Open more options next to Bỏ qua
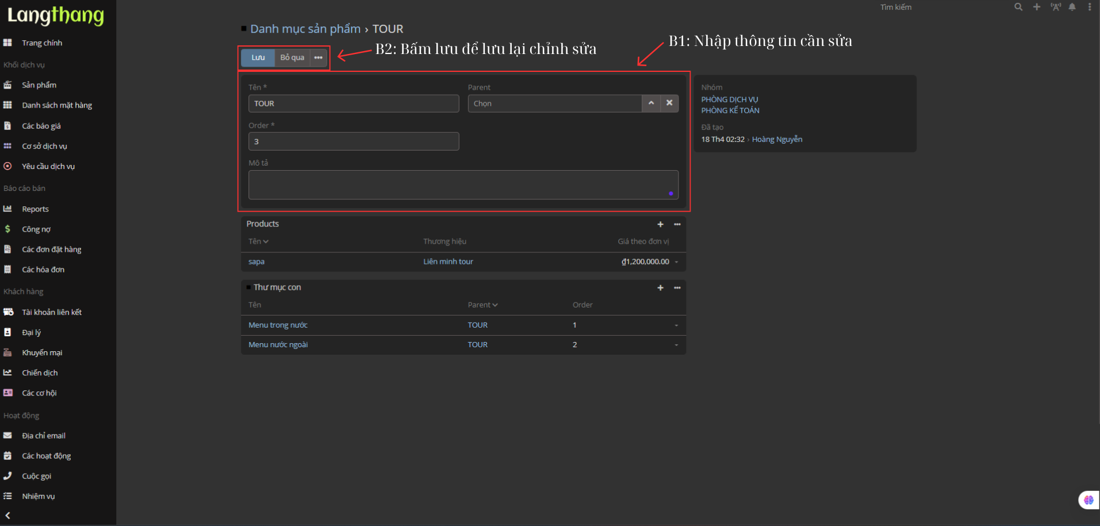Image resolution: width=1100 pixels, height=526 pixels. (x=318, y=57)
